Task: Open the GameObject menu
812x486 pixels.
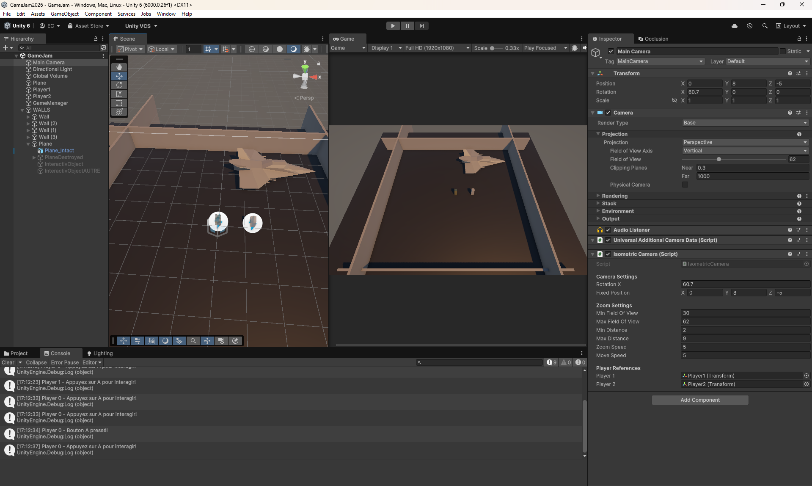Action: (64, 14)
